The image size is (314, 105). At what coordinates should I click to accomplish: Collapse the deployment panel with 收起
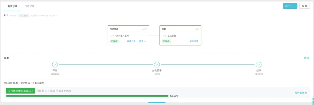coord(306,58)
